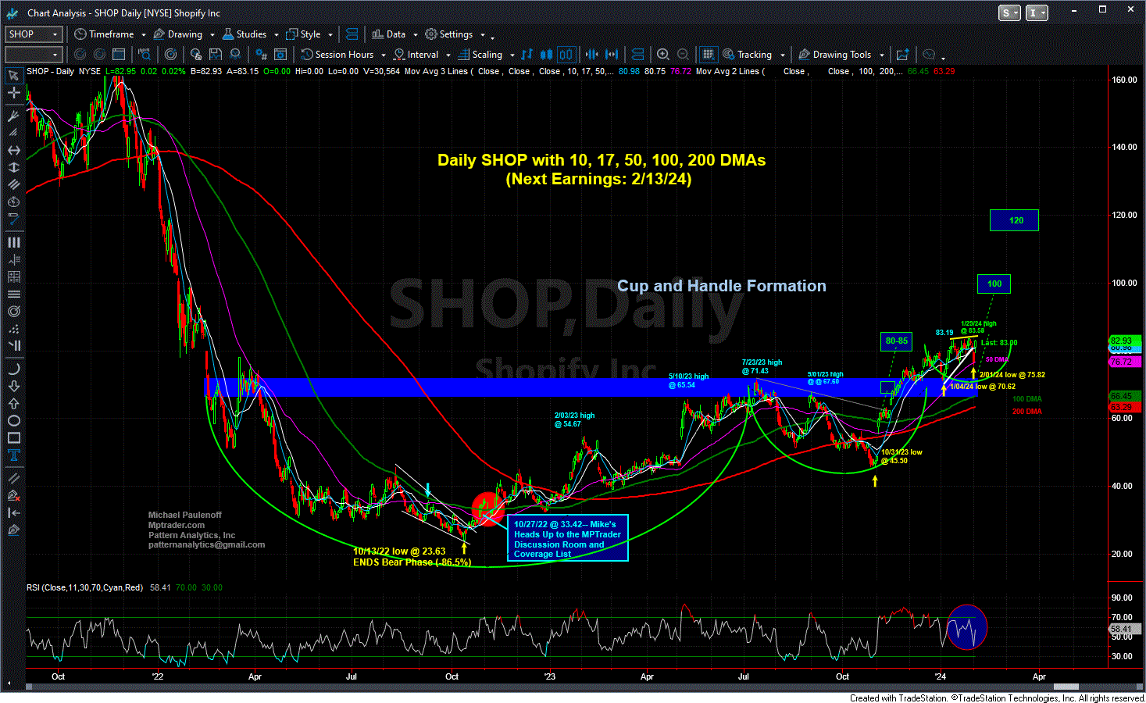Screen dimensions: 1146x703
Task: Select the up arrow drawing tool
Action: [13, 403]
